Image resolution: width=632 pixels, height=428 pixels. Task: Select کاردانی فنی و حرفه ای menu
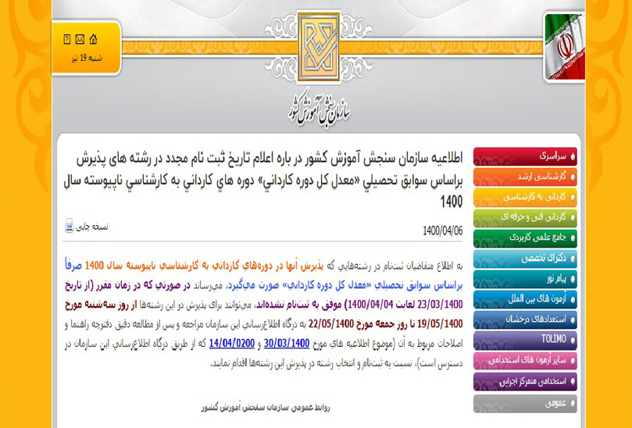525,218
